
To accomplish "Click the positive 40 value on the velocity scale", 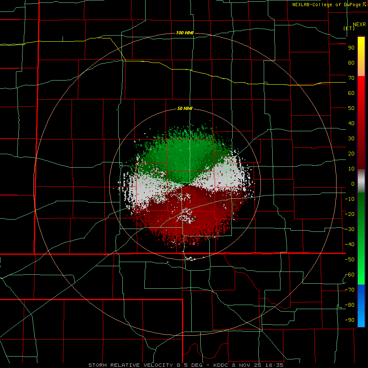I will pyautogui.click(x=351, y=123).
